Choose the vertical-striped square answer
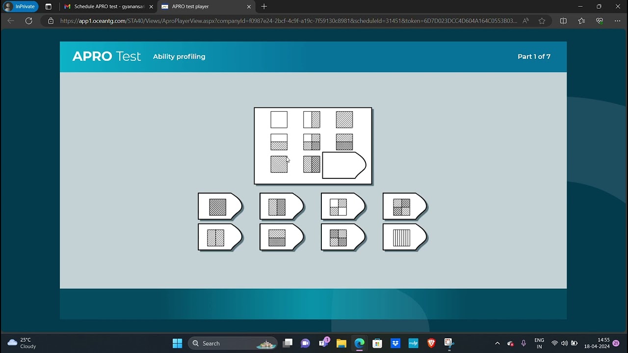The image size is (628, 353). 405,237
